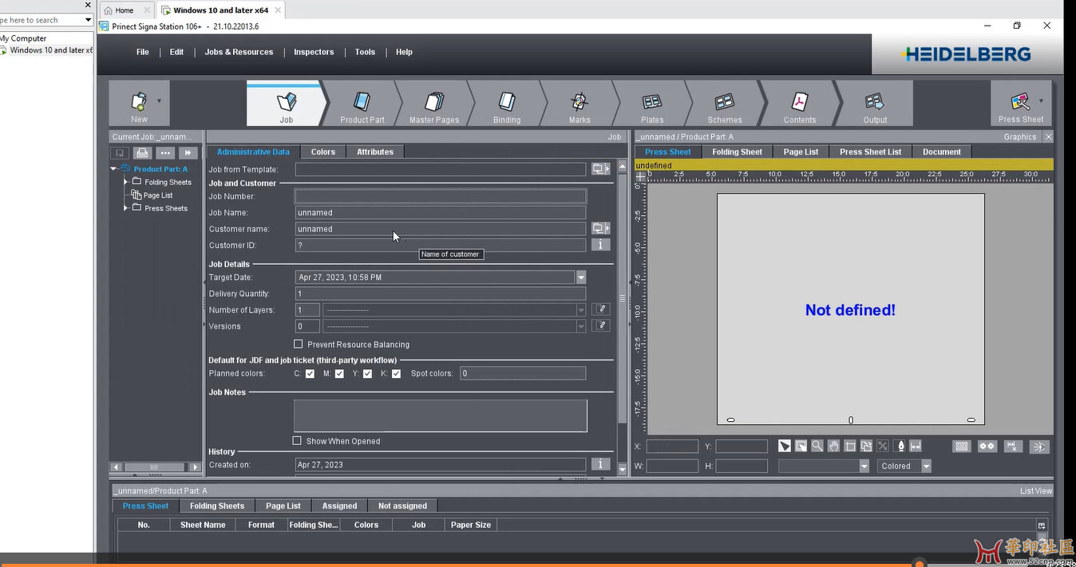Switch to Folding Sheet tab in Graphics
This screenshot has height=567, width=1076.
[737, 152]
